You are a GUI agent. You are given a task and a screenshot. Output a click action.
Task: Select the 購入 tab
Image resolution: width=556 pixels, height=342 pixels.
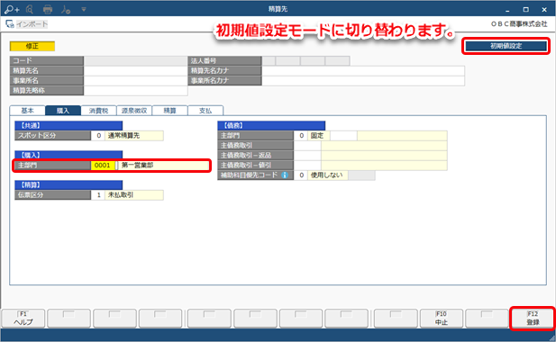click(x=63, y=111)
